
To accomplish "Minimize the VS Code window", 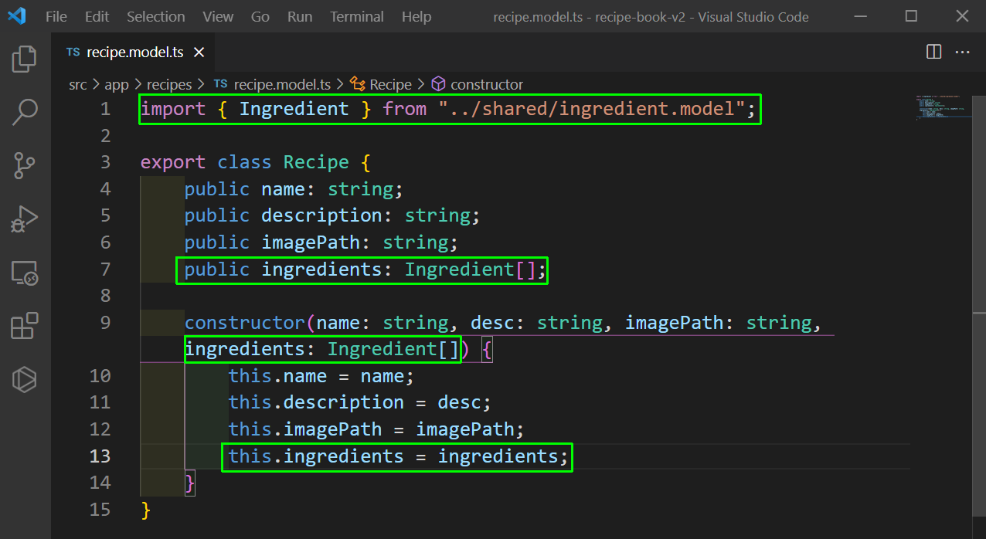I will click(859, 16).
